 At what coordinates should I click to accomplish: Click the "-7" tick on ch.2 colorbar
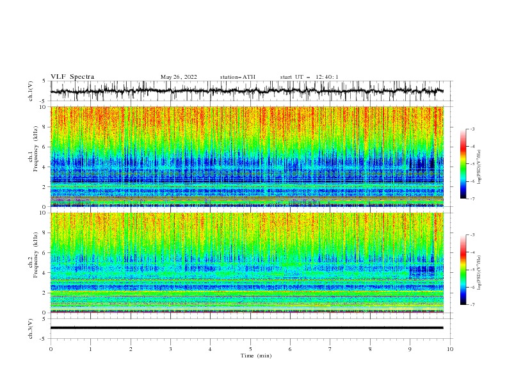tap(472, 305)
